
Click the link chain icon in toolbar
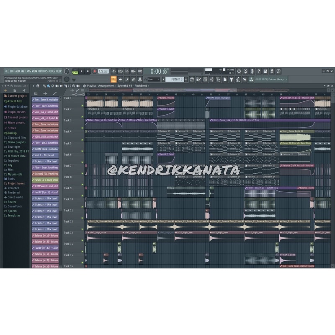point(133,80)
